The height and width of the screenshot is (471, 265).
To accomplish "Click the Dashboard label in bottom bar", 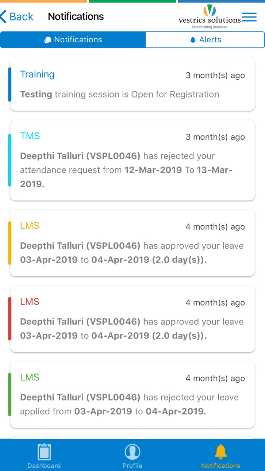I will pyautogui.click(x=44, y=466).
